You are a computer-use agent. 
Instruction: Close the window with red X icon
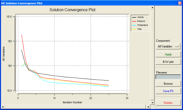pyautogui.click(x=180, y=3)
